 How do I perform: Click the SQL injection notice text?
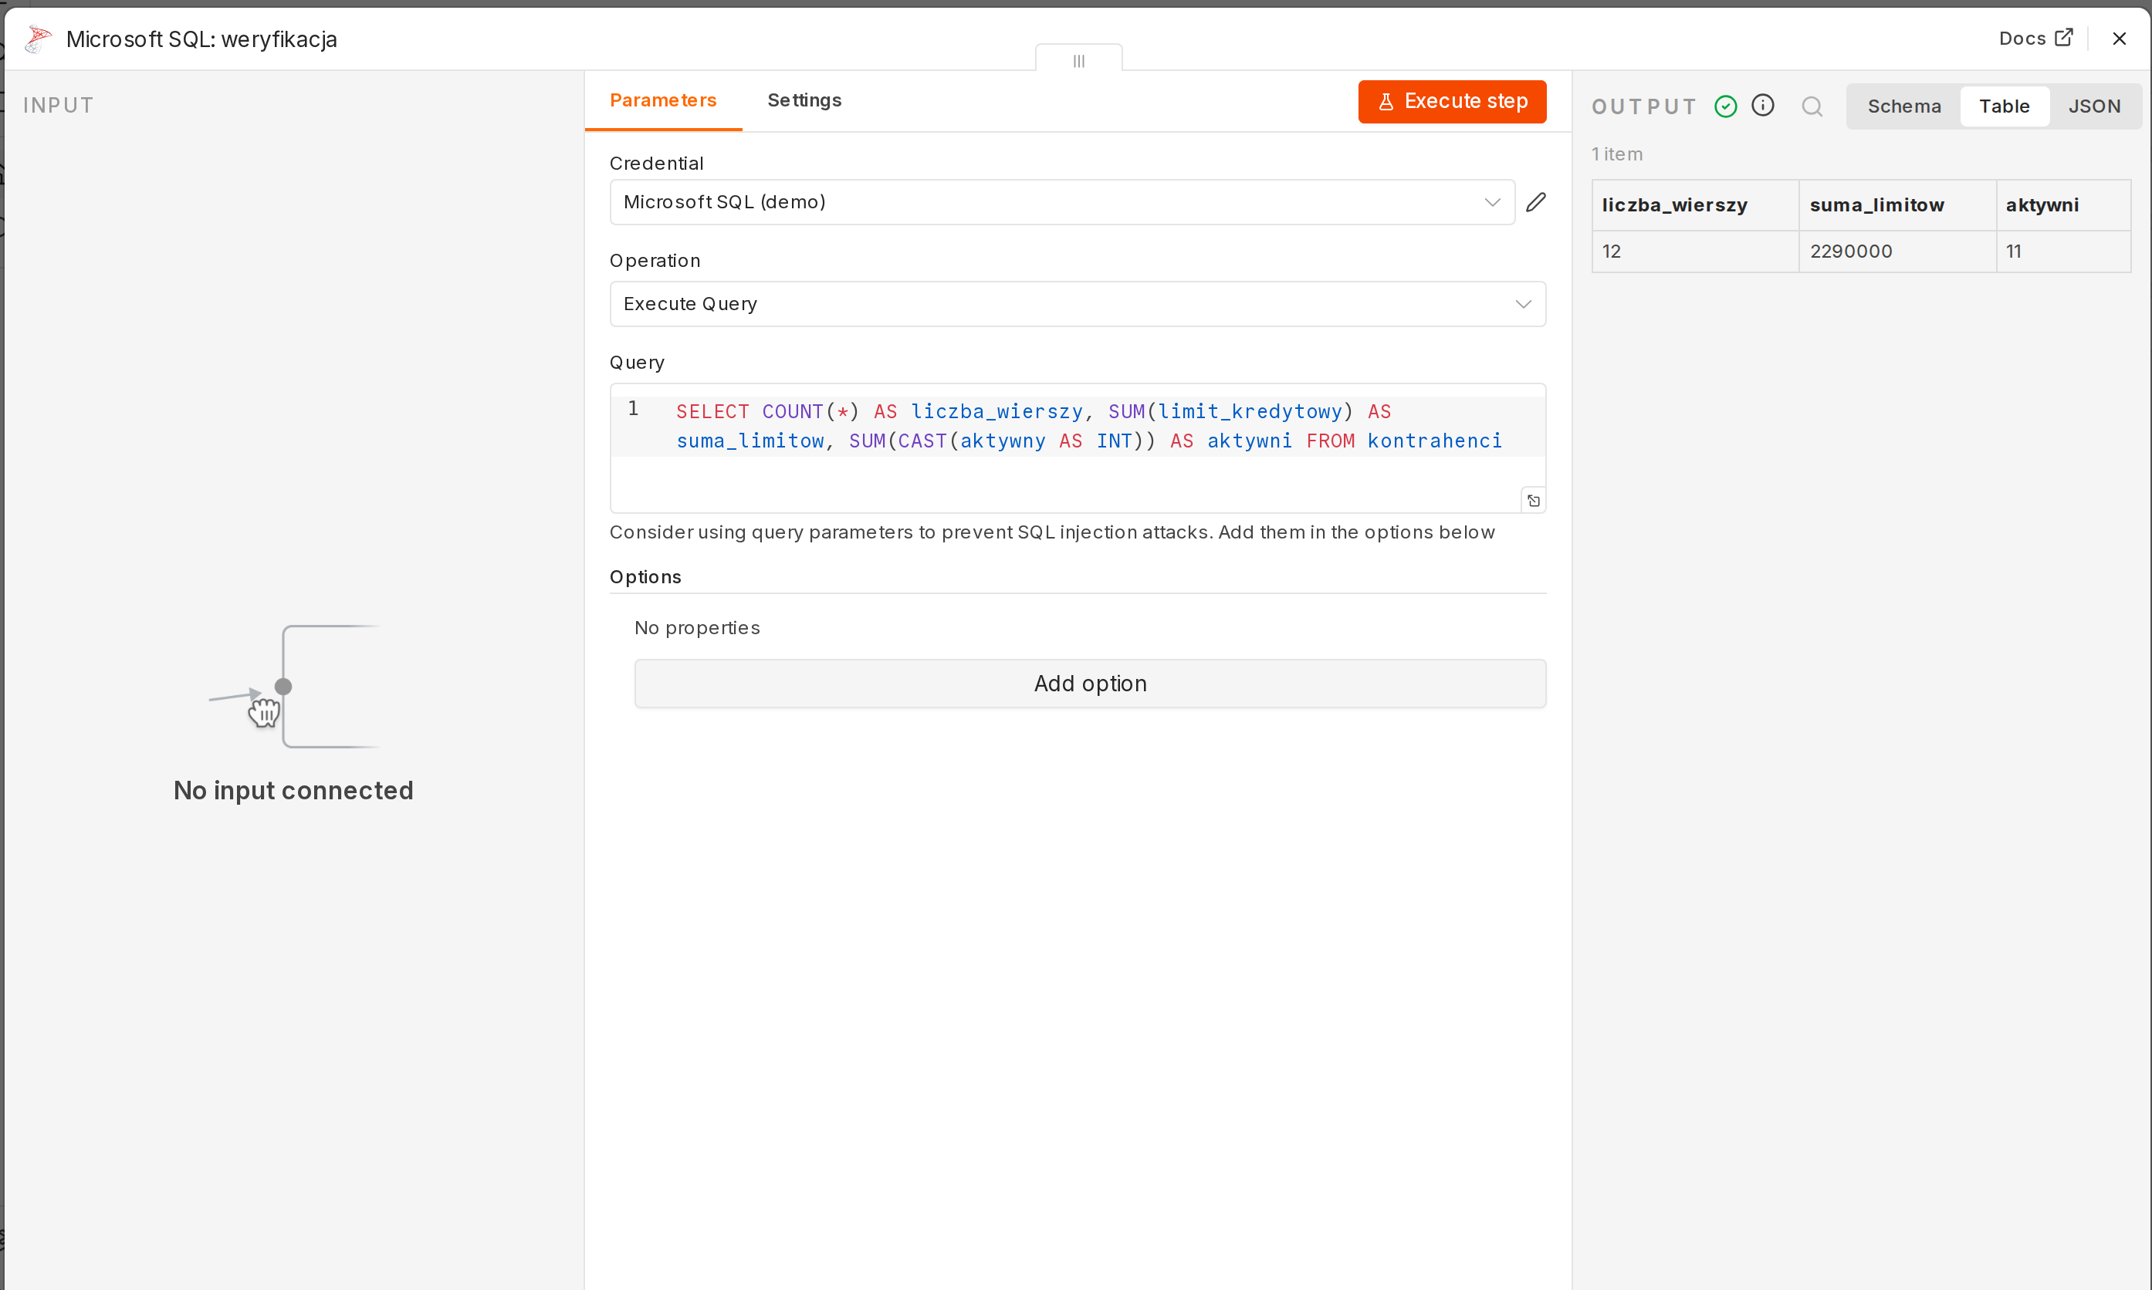[x=1052, y=532]
